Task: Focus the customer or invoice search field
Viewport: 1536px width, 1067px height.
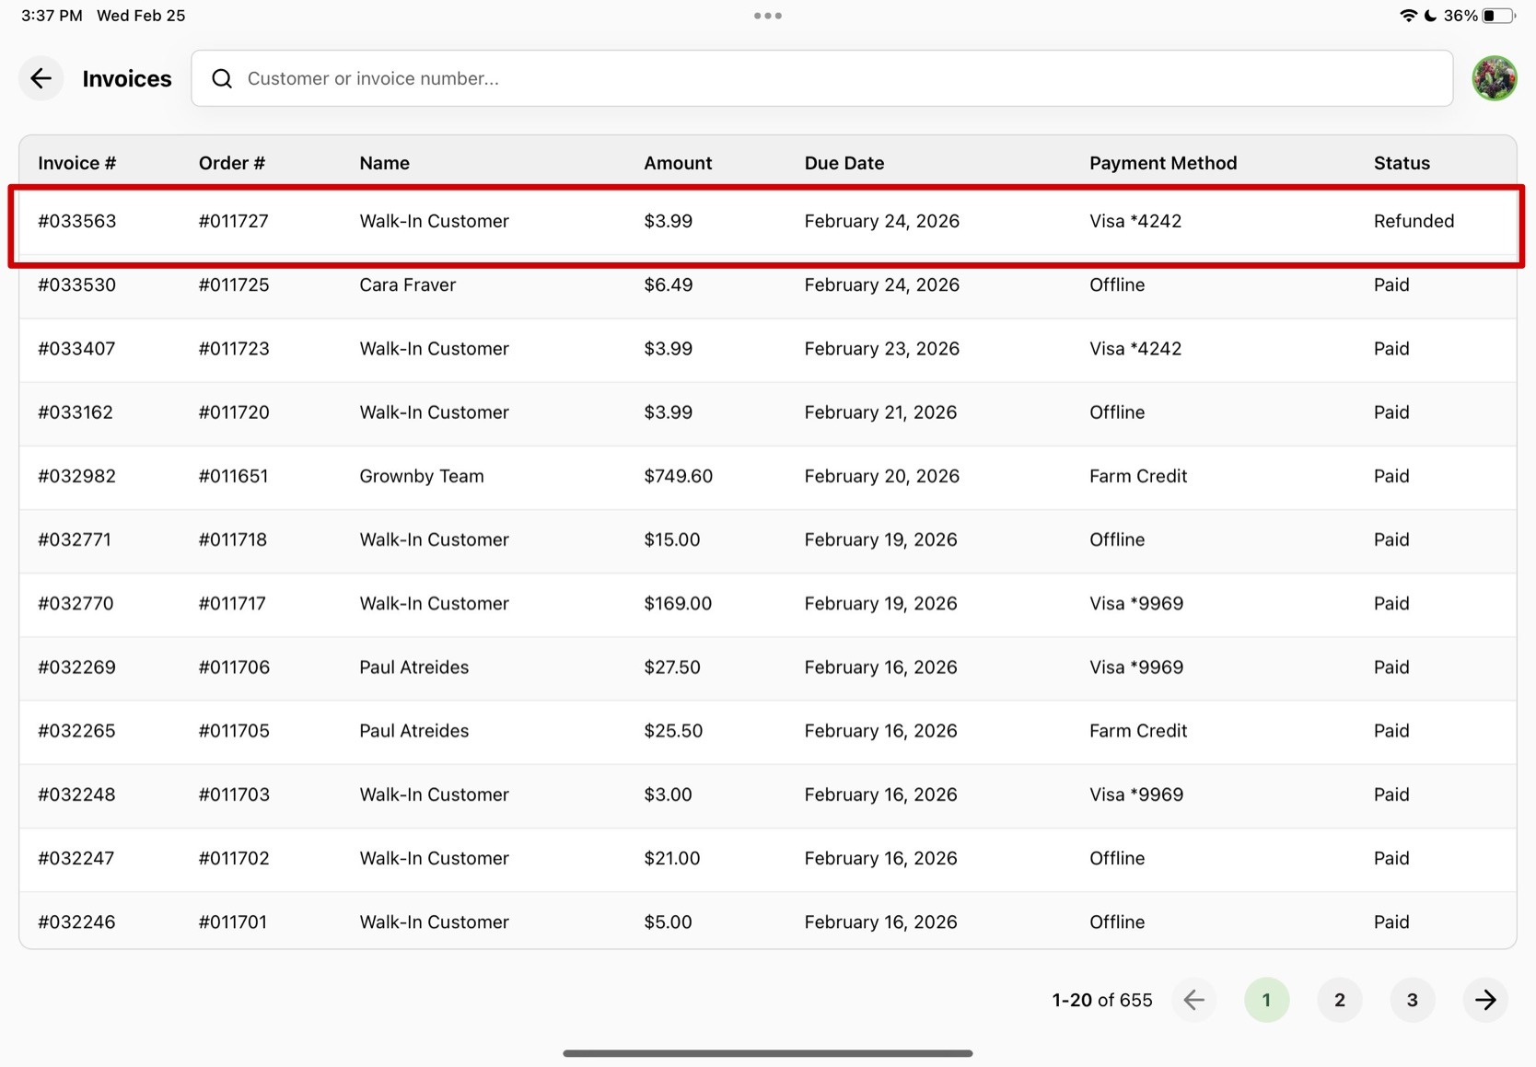Action: 829,78
